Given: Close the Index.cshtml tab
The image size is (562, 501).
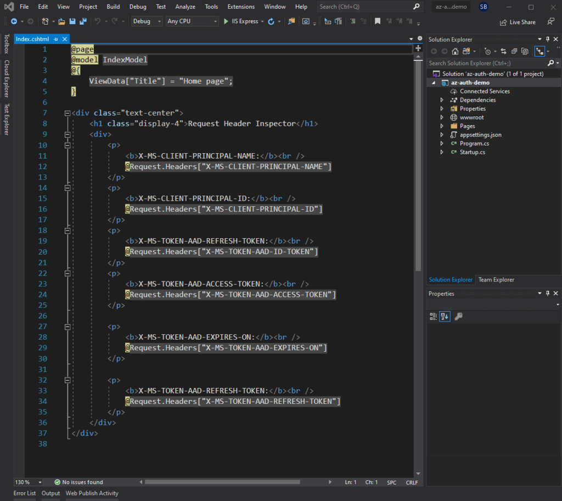Looking at the screenshot, I should tap(65, 39).
